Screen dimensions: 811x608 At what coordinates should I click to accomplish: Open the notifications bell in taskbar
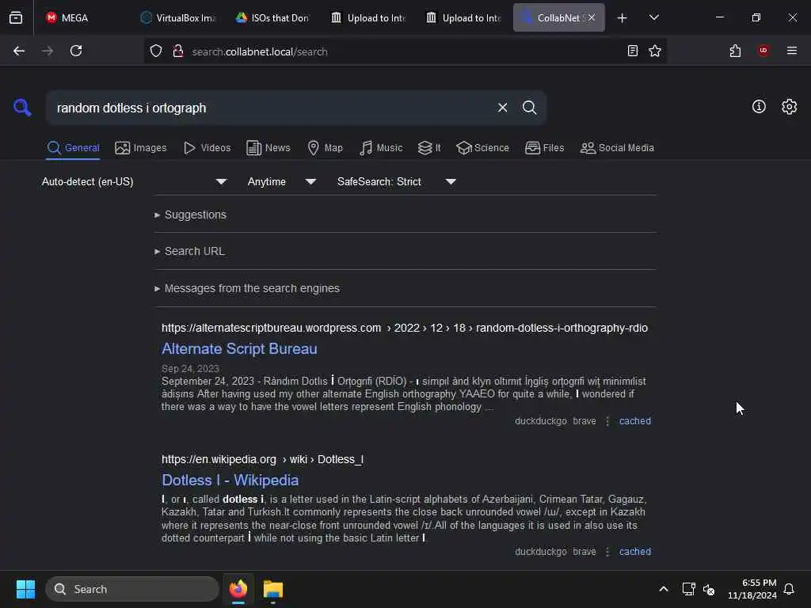tap(789, 589)
